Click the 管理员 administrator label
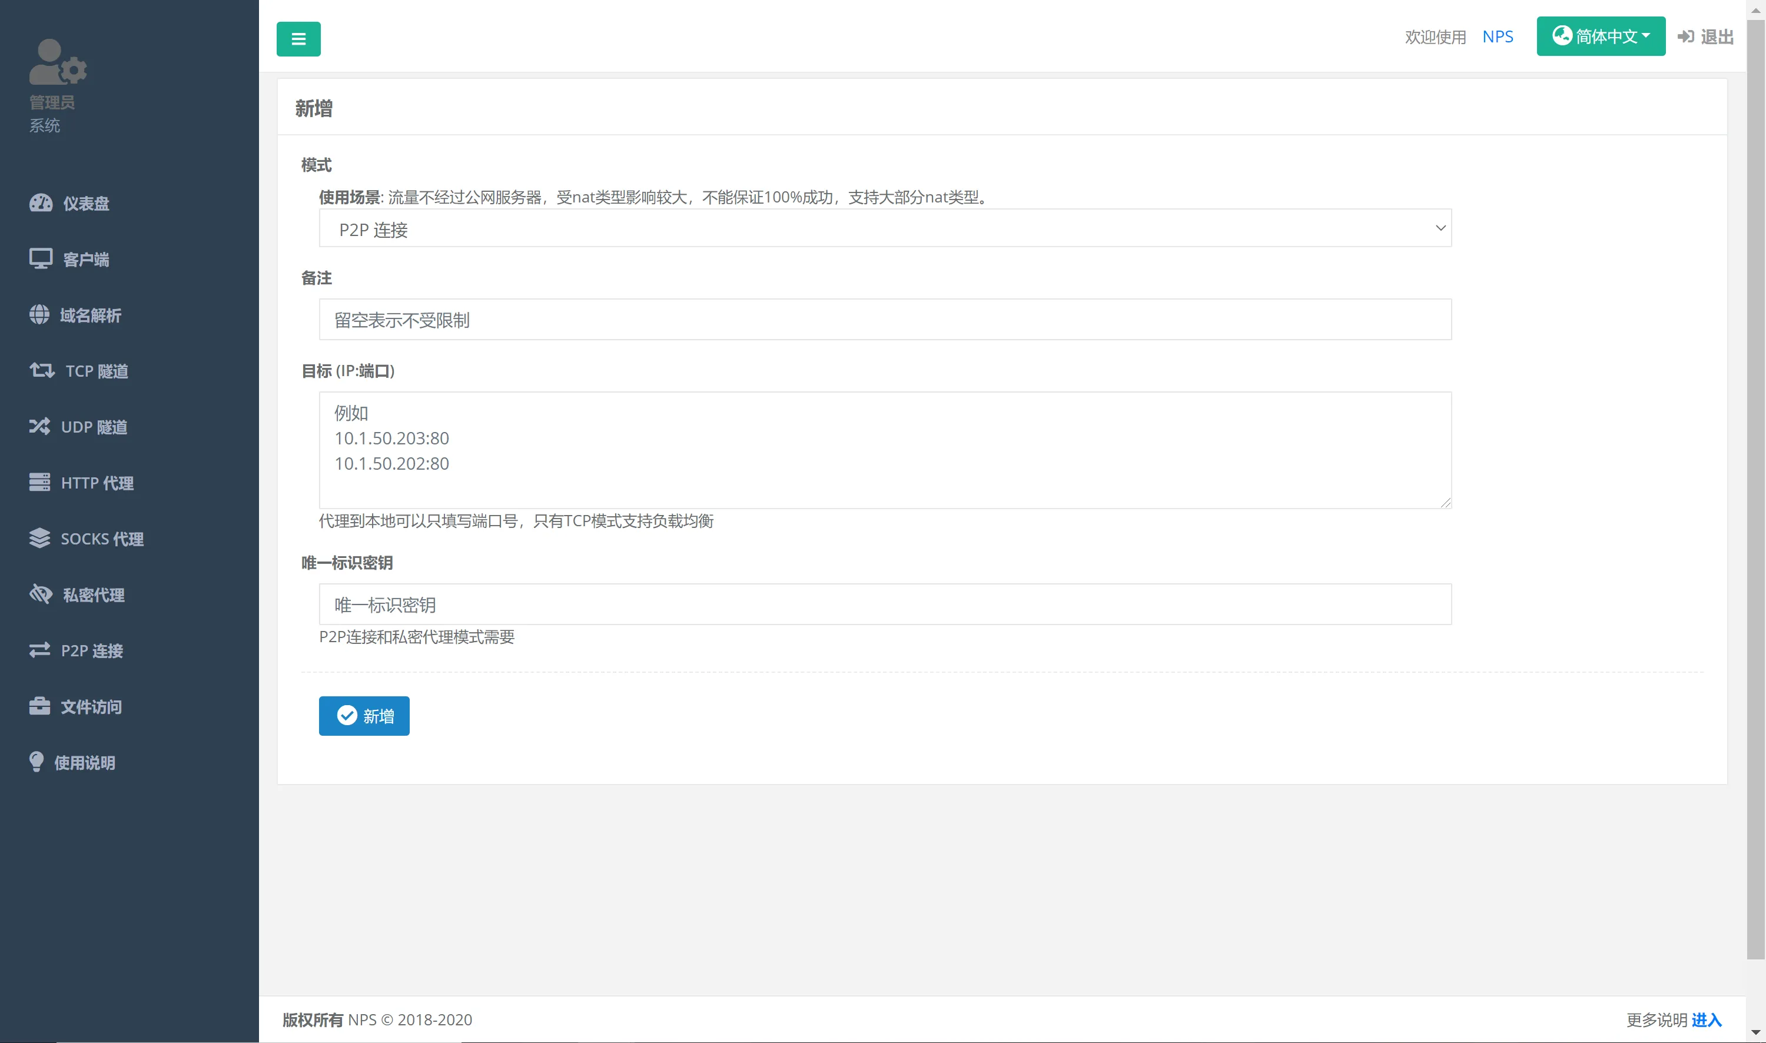 (52, 102)
